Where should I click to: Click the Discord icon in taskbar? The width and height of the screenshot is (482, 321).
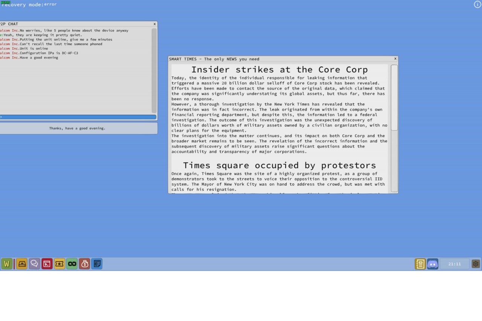(x=433, y=264)
